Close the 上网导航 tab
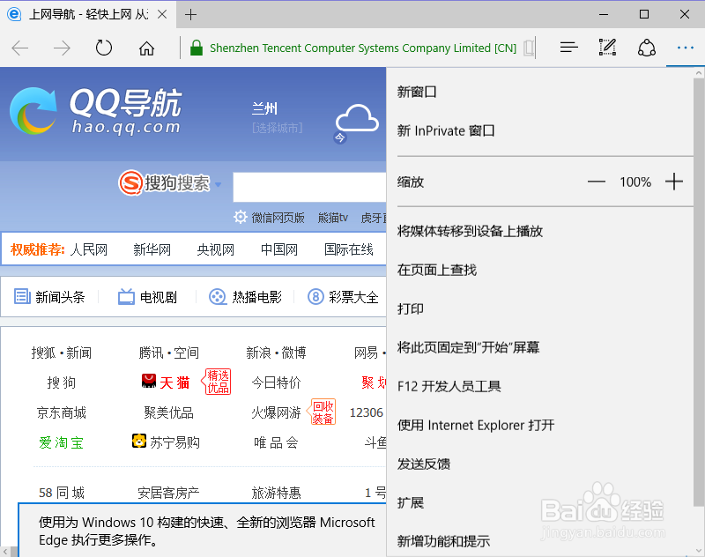 [162, 14]
